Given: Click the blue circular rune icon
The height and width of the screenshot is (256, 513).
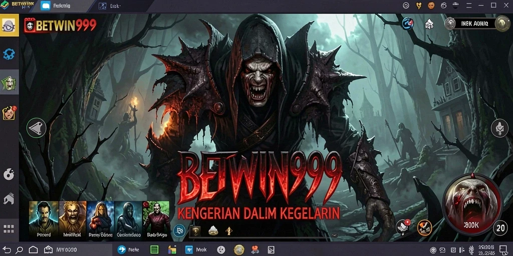Looking at the screenshot, I should (x=179, y=230).
